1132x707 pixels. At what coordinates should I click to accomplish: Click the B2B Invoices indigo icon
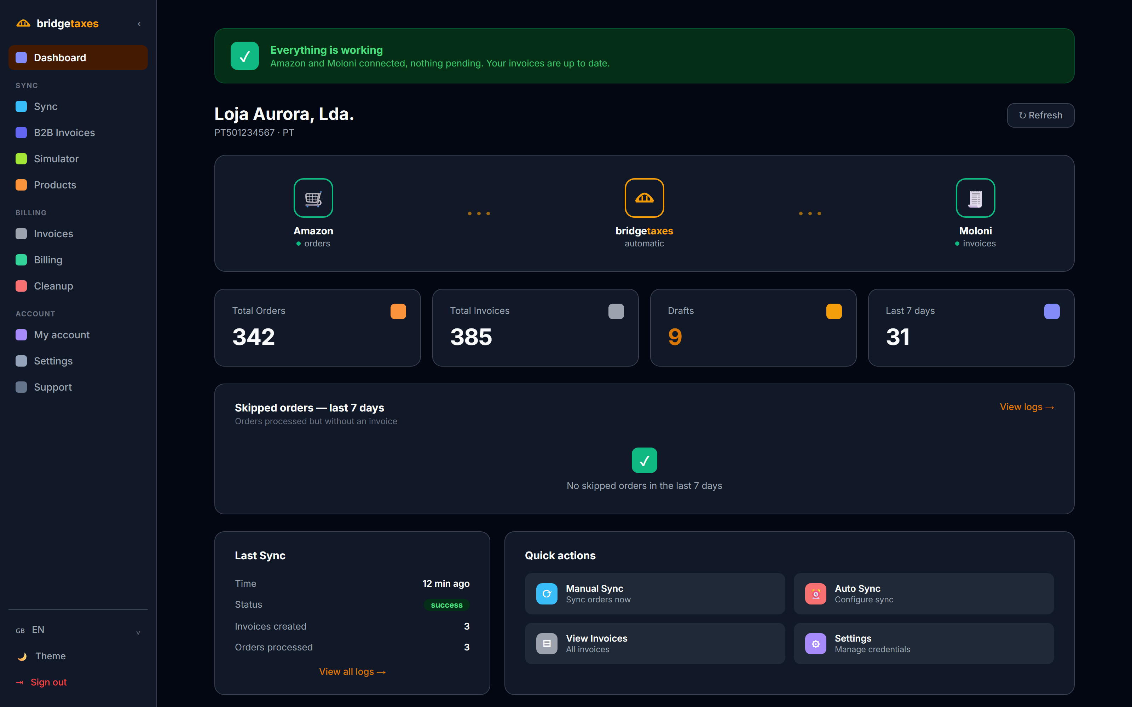pos(21,132)
